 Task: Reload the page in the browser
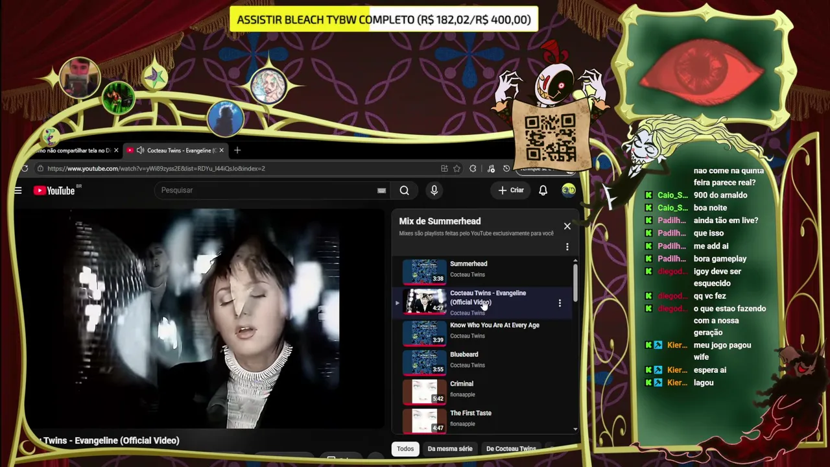tap(25, 169)
